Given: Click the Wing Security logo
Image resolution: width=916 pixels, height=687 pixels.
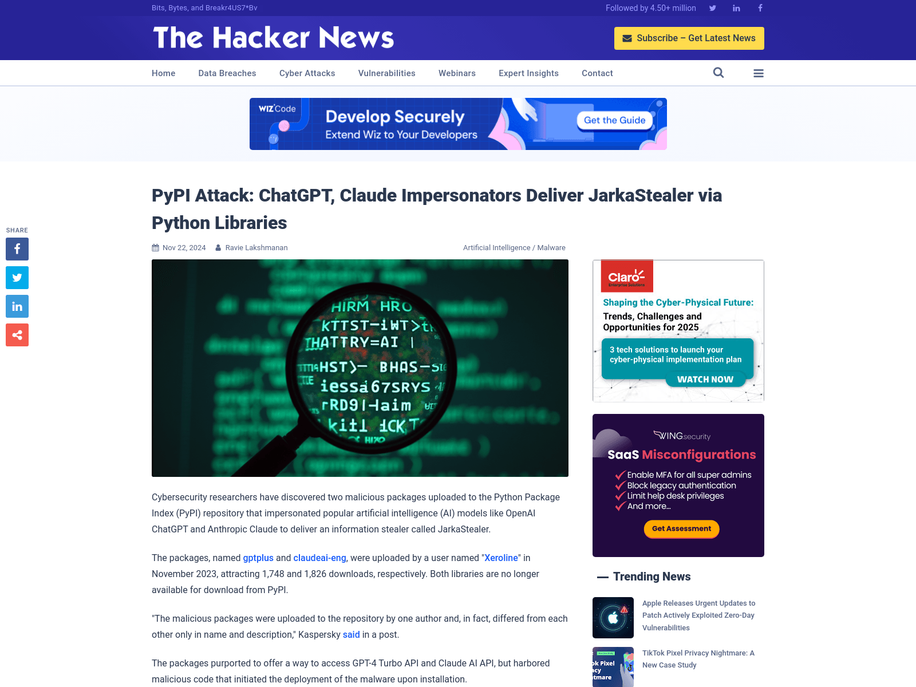Looking at the screenshot, I should click(681, 436).
